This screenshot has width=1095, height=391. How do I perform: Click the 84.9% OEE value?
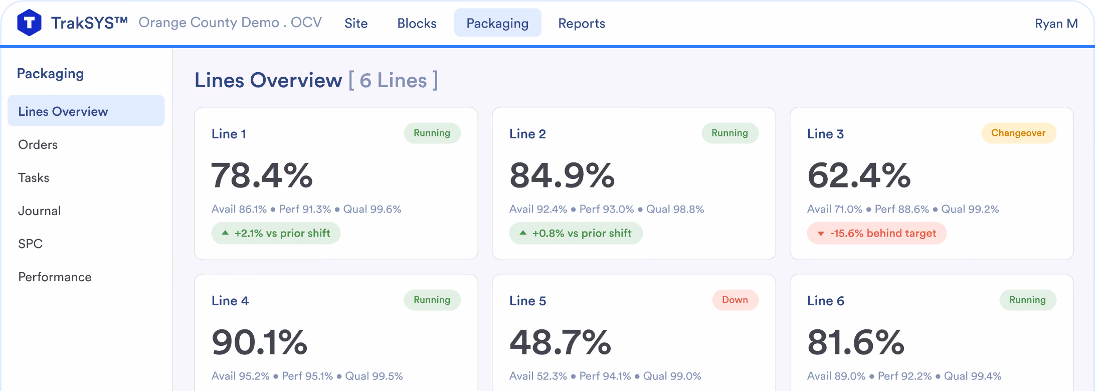562,175
